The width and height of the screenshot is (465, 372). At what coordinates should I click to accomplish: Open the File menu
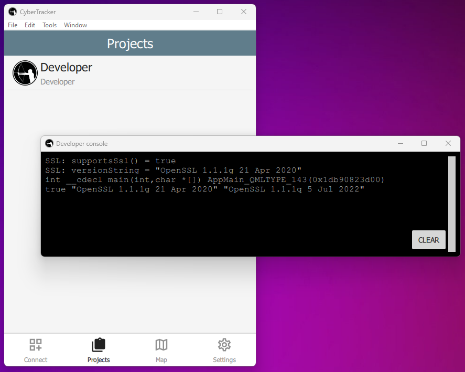(13, 25)
